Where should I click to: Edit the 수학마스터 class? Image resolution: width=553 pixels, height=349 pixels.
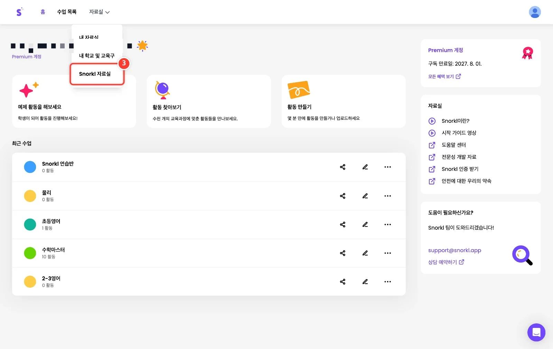(x=365, y=253)
